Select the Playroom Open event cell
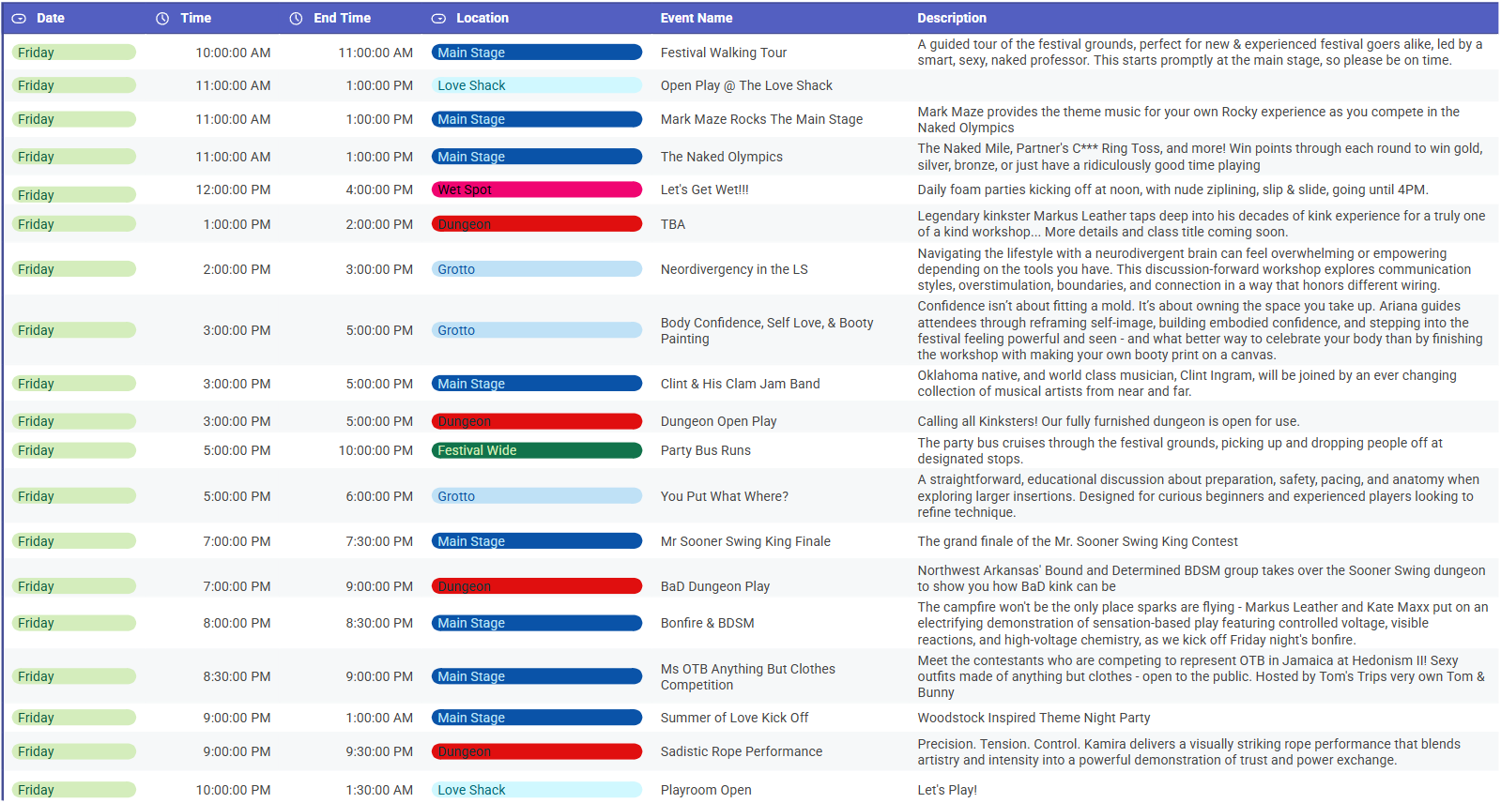This screenshot has width=1501, height=803. tap(705, 790)
